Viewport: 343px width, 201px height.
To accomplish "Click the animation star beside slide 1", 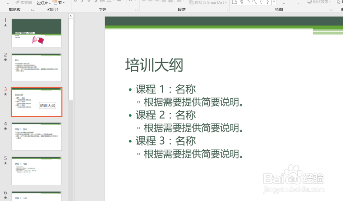I will (x=5, y=25).
